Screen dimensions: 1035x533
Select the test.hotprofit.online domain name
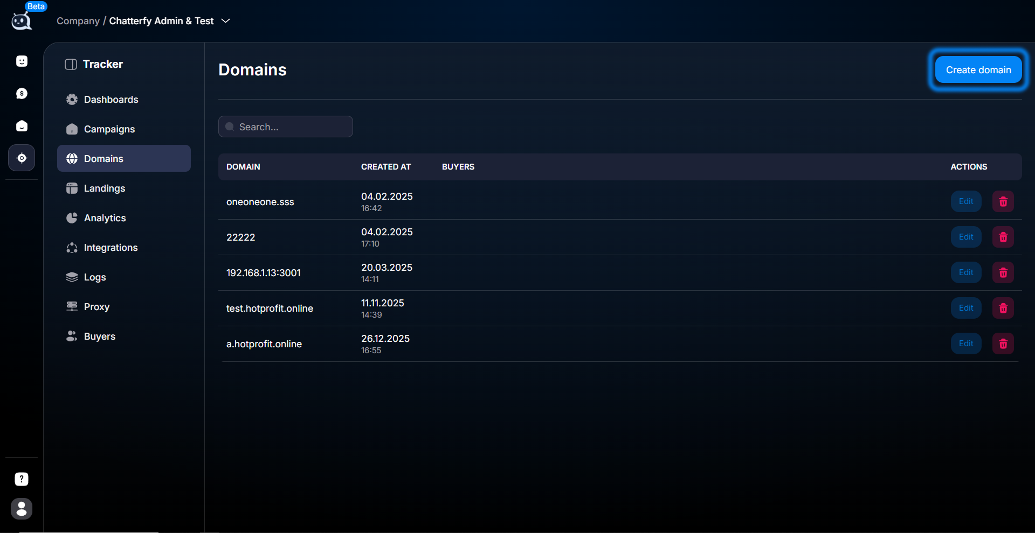pos(270,308)
